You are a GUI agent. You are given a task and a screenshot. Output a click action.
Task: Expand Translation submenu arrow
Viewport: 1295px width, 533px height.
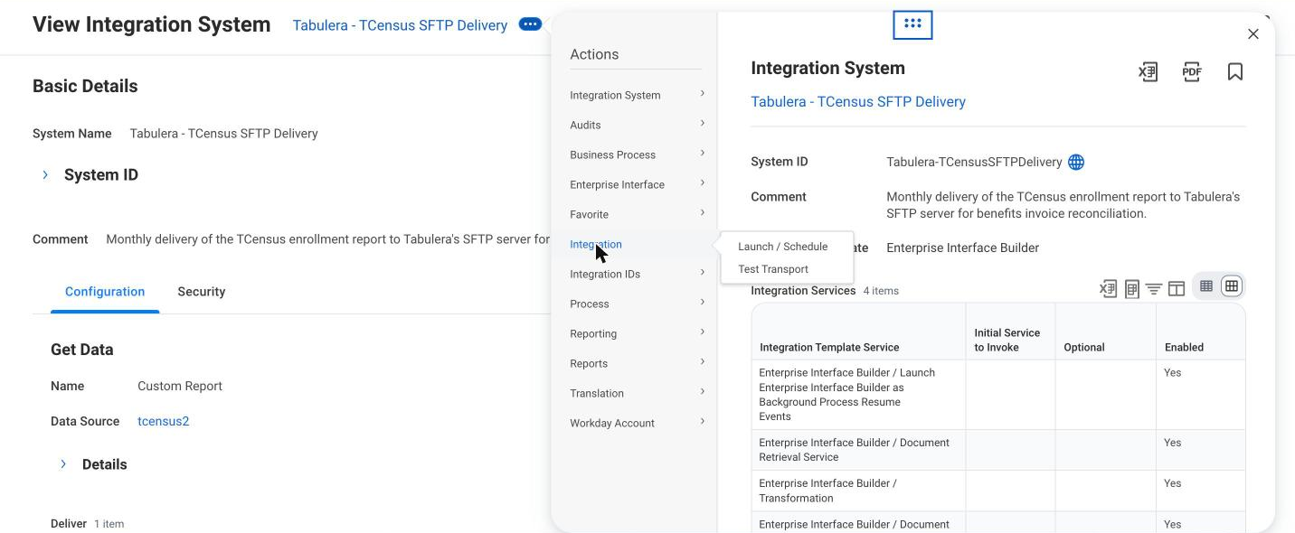[x=703, y=392]
